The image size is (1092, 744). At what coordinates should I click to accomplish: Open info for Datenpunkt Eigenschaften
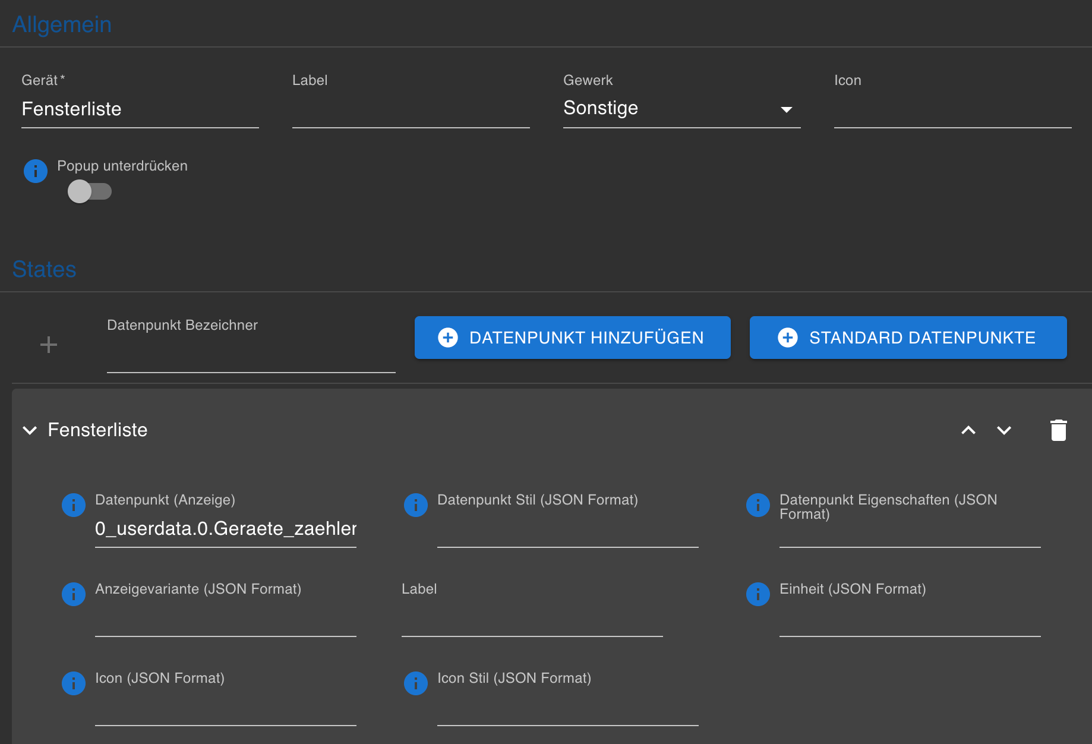click(x=758, y=505)
